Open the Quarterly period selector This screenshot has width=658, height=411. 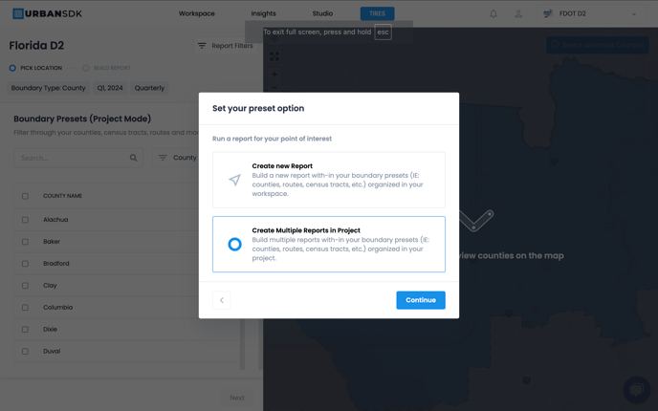coord(149,88)
